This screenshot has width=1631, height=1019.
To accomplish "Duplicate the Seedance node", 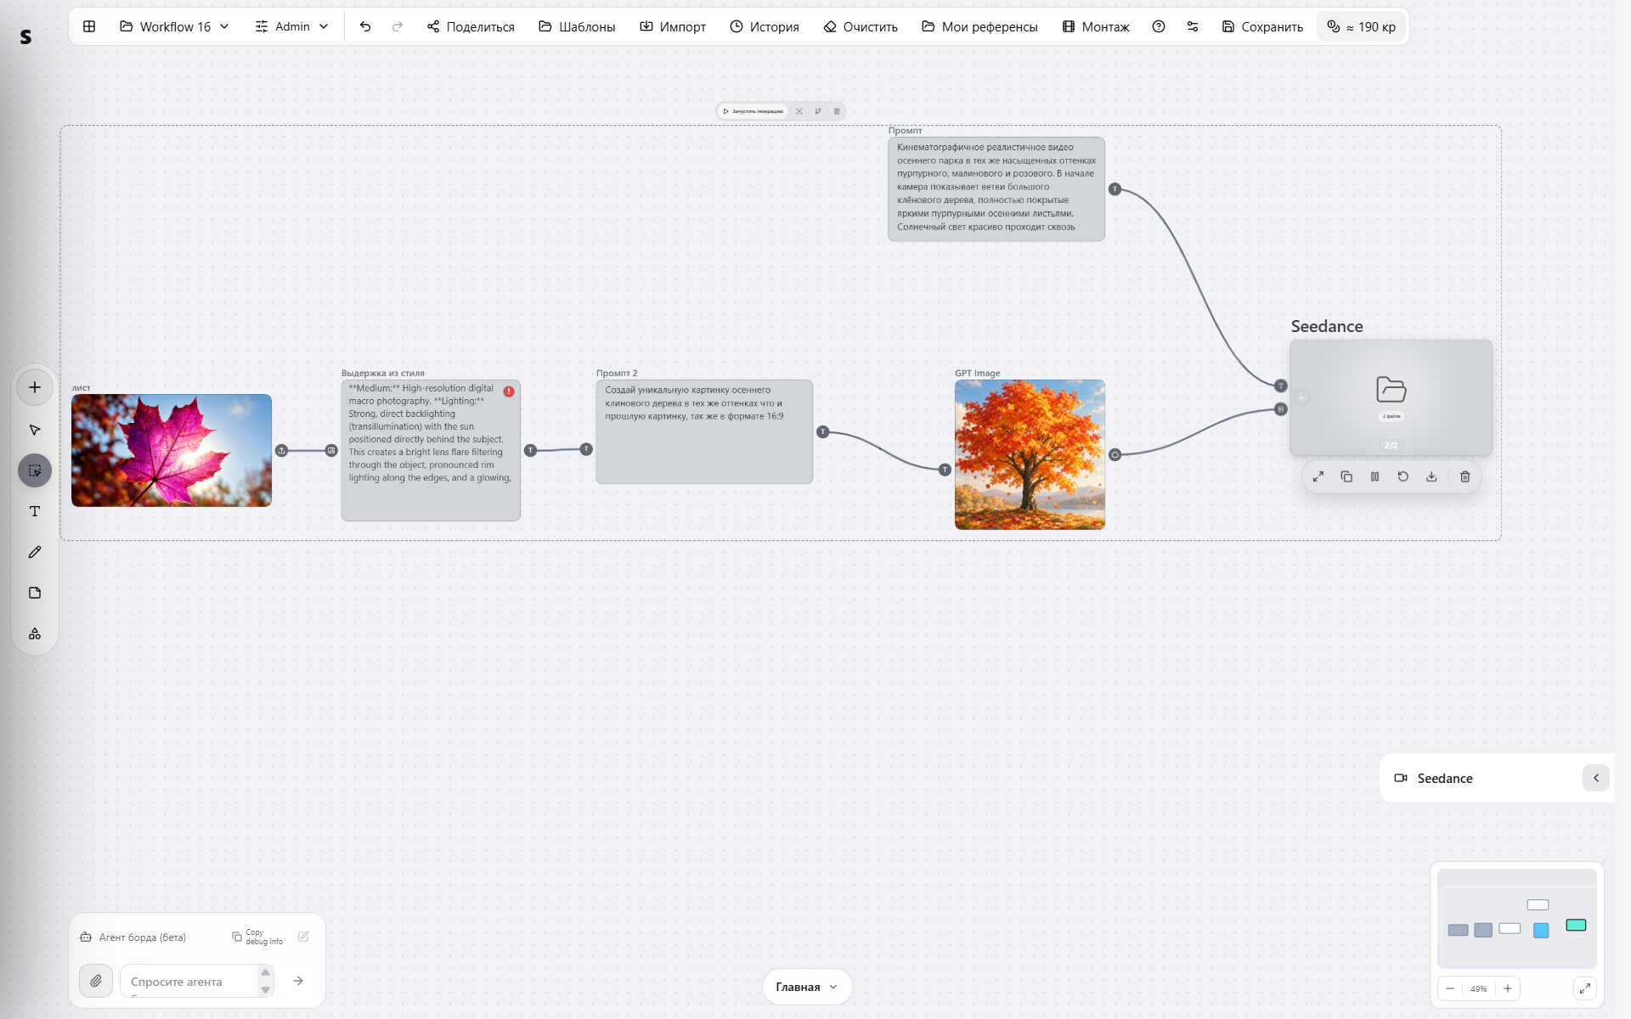I will [x=1346, y=476].
